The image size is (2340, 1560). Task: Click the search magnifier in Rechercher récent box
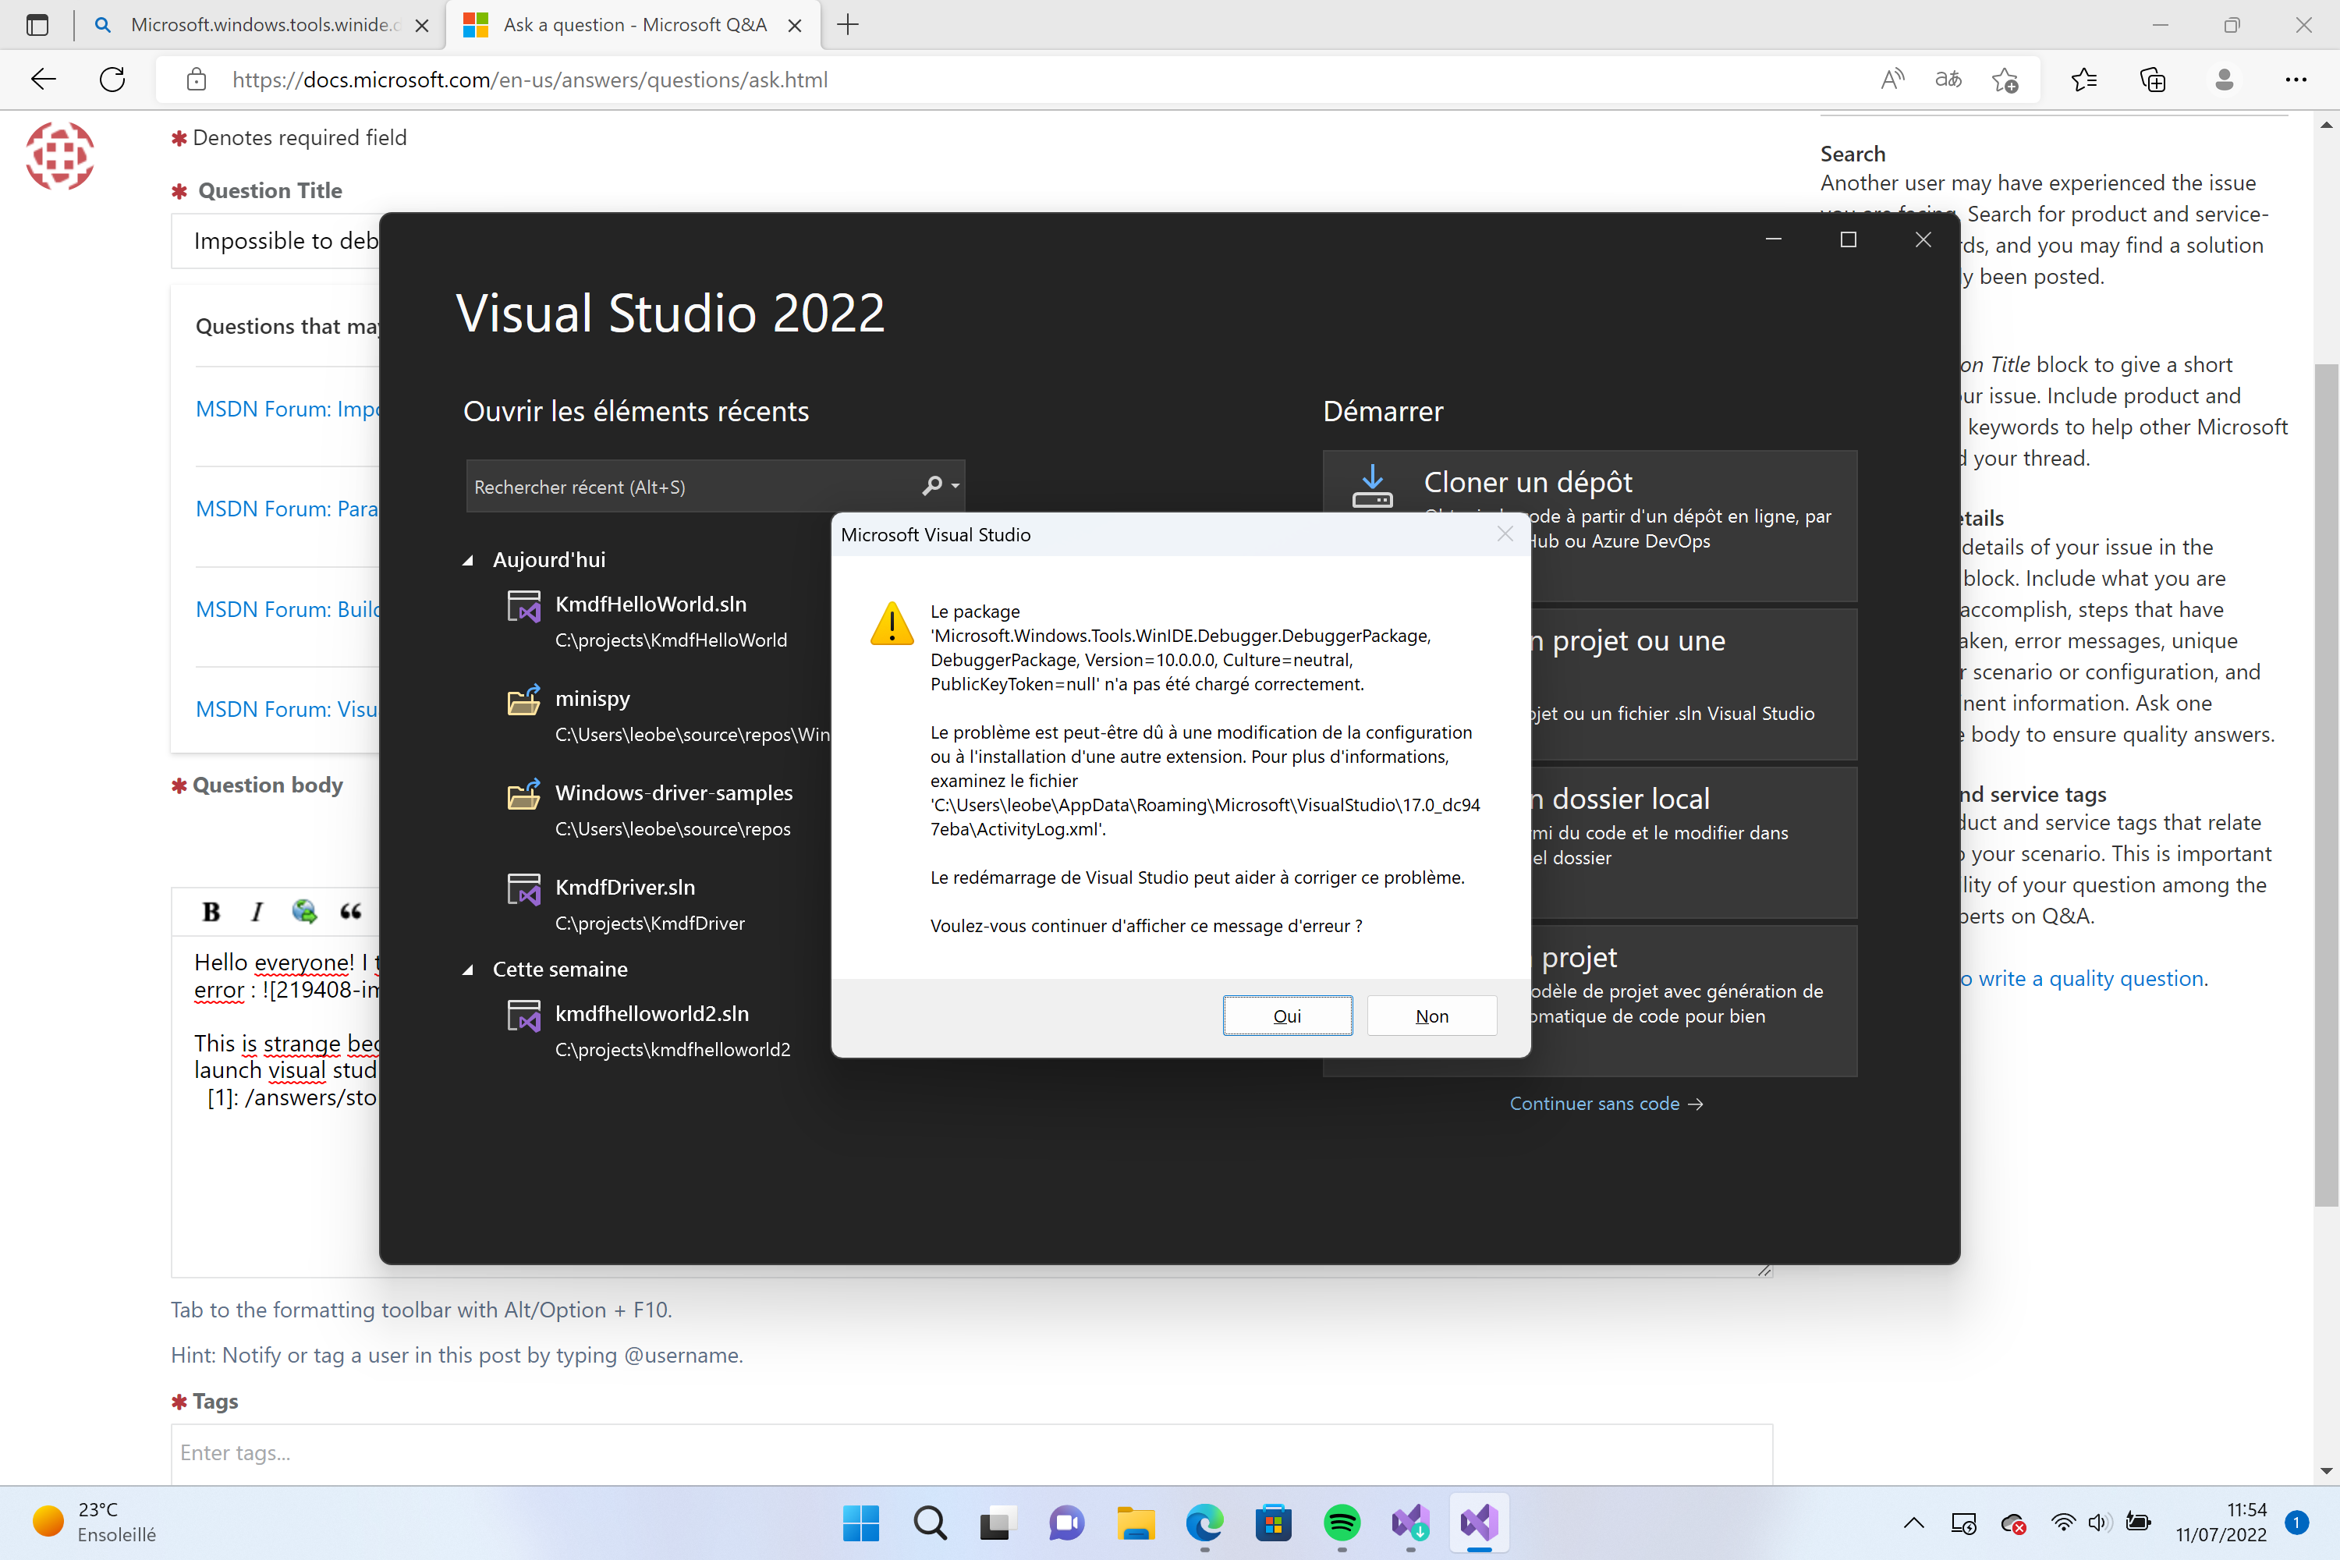(933, 485)
